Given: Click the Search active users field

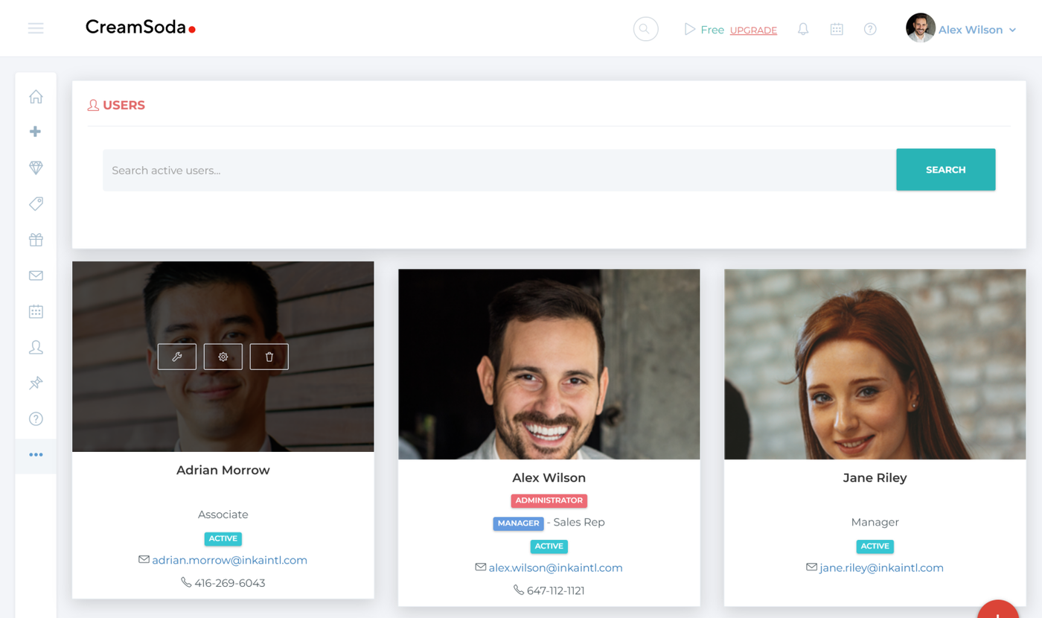Looking at the screenshot, I should (499, 170).
